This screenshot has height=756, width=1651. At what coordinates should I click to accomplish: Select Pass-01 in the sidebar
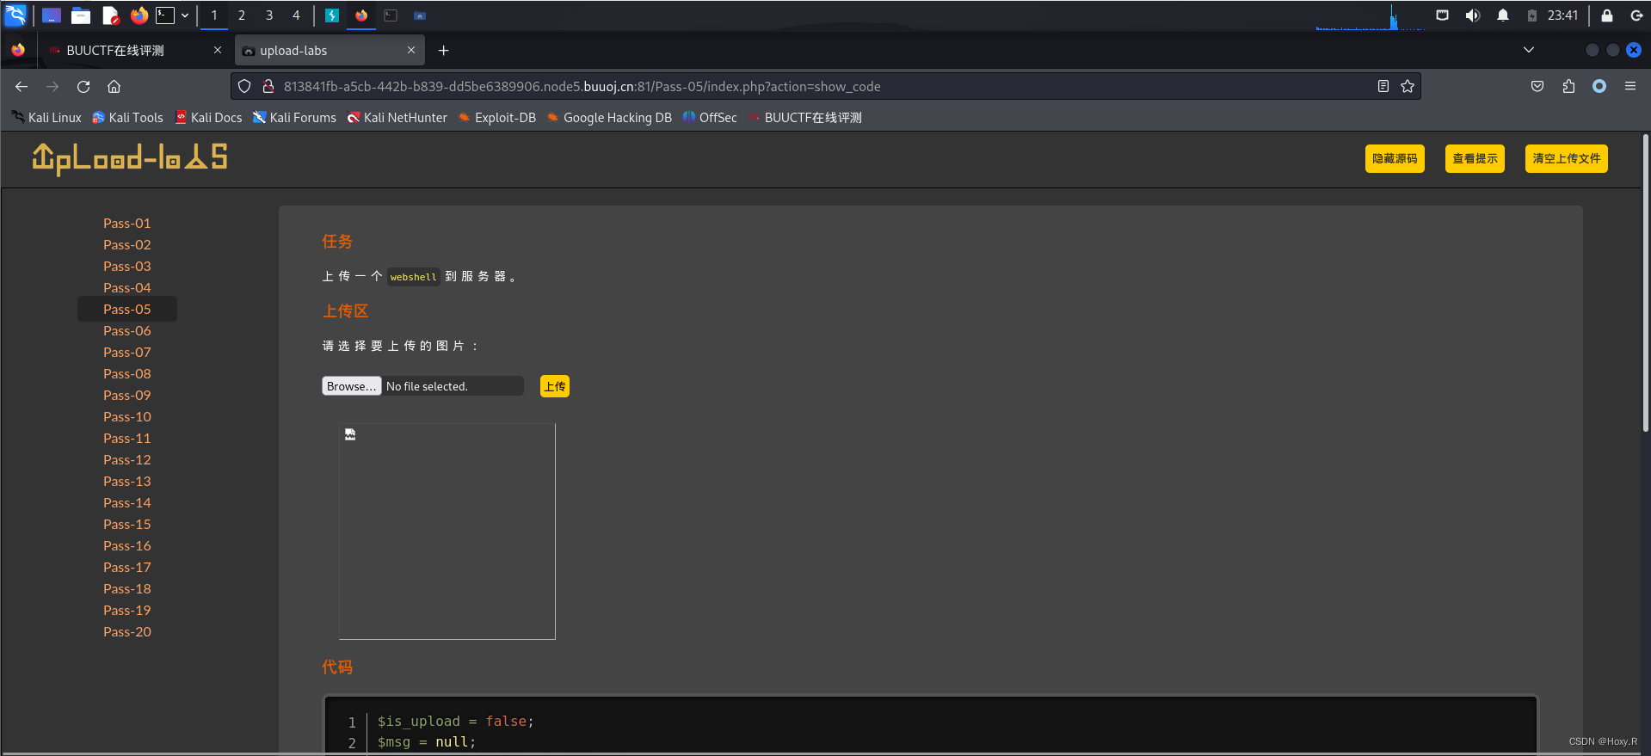coord(127,223)
